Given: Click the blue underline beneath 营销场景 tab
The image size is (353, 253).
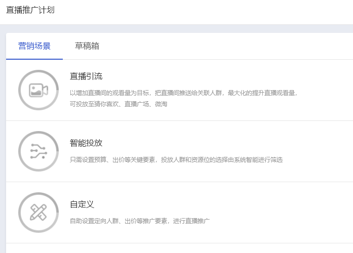Looking at the screenshot, I should (x=34, y=59).
